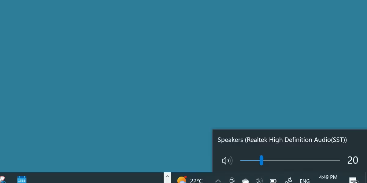
Task: Open the Windows Ink pen tray icon
Action: pos(288,180)
